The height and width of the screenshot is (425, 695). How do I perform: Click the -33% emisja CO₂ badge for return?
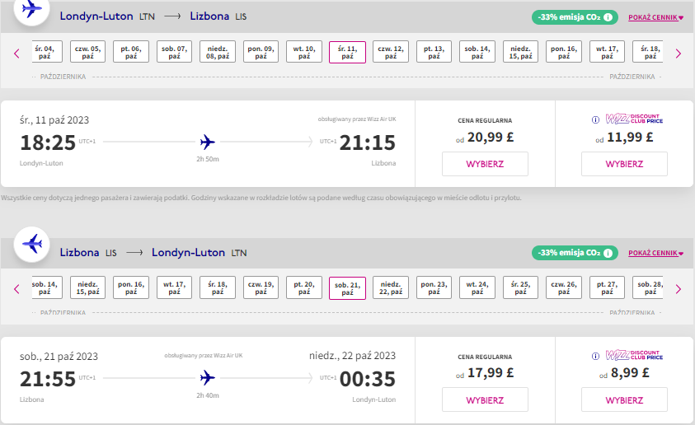[575, 253]
